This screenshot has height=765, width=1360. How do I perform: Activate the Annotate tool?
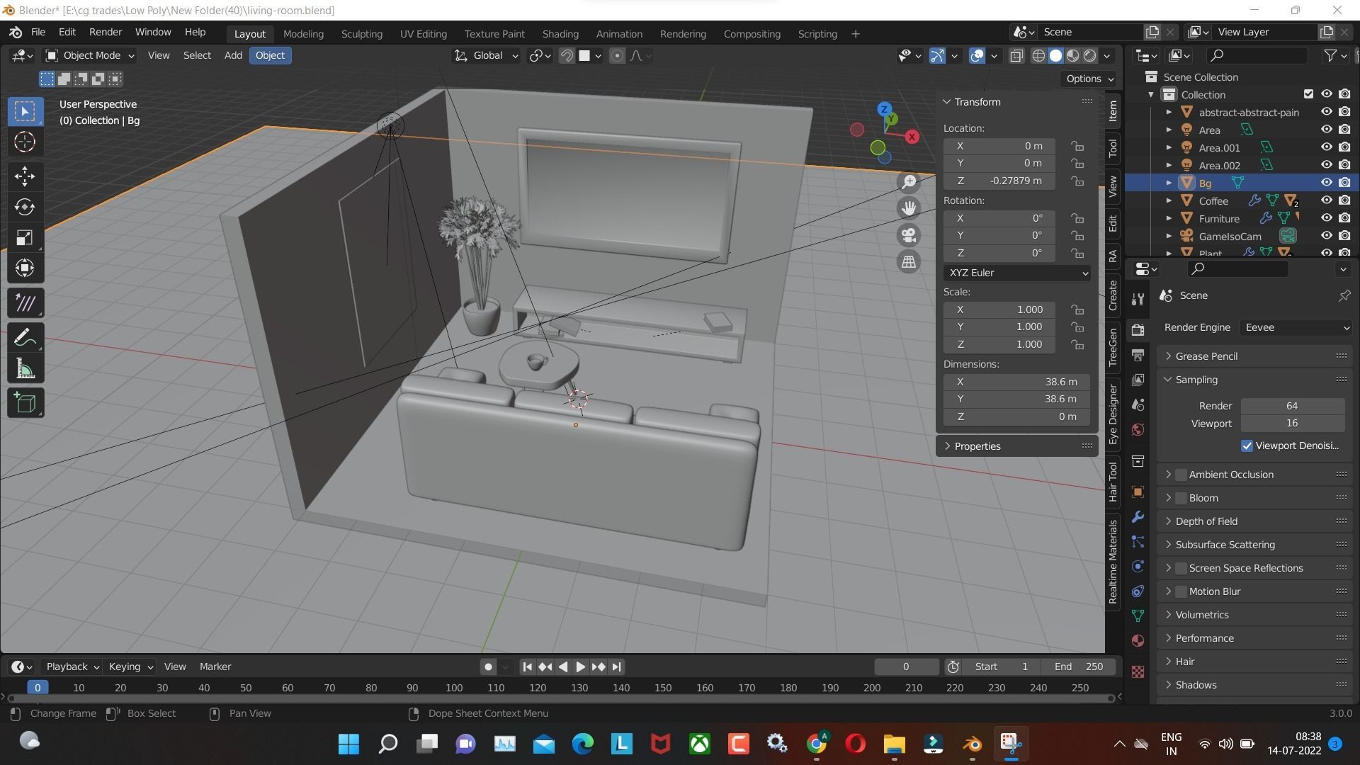click(x=25, y=338)
